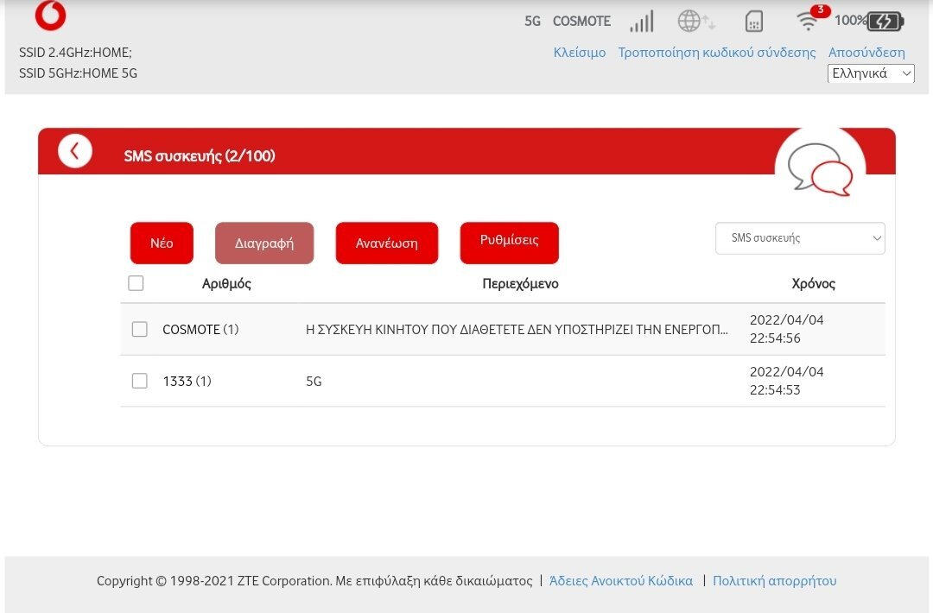Click the Νέο button
The image size is (933, 613).
(162, 243)
